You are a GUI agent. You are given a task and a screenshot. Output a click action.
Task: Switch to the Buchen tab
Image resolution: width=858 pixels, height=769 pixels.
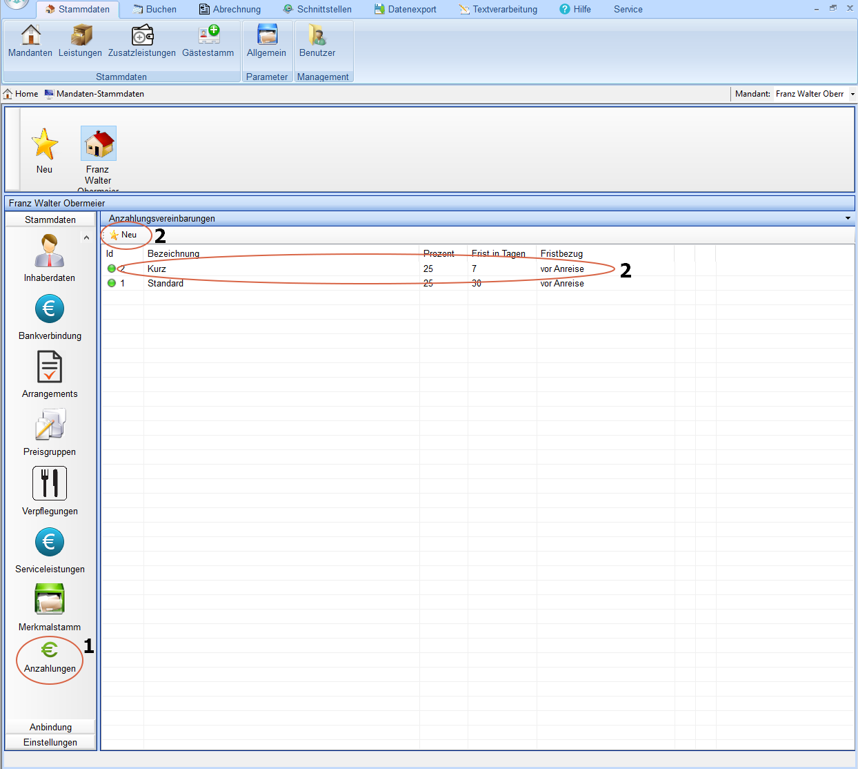coord(154,9)
